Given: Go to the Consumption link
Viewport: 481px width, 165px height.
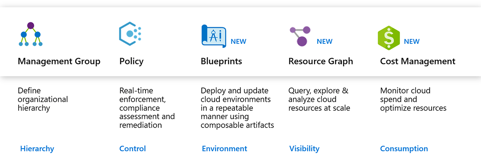Looking at the screenshot, I should click(404, 149).
